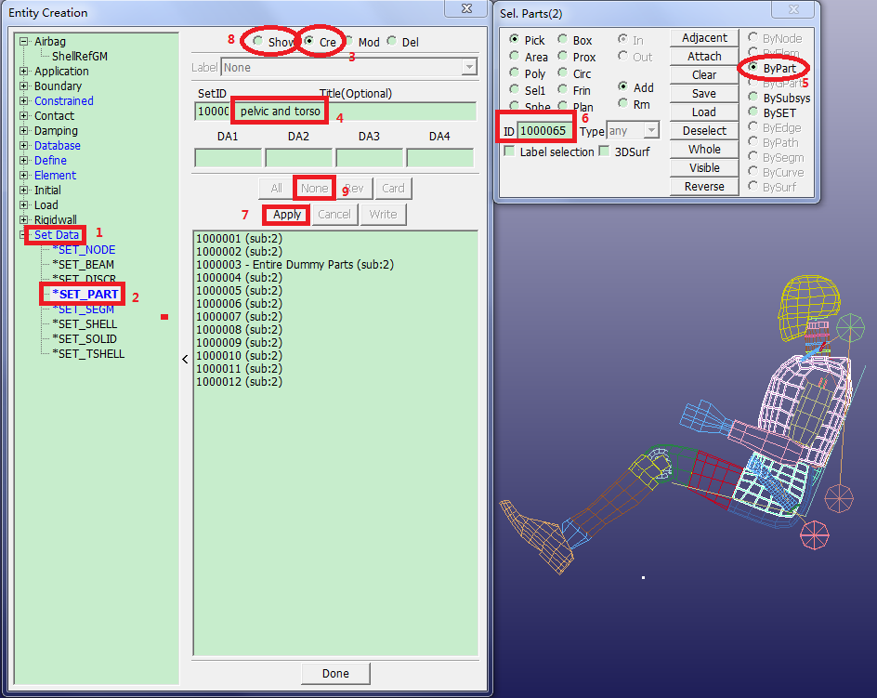Screen dimensions: 877x698
Task: Choose the Show radio option
Action: (257, 43)
